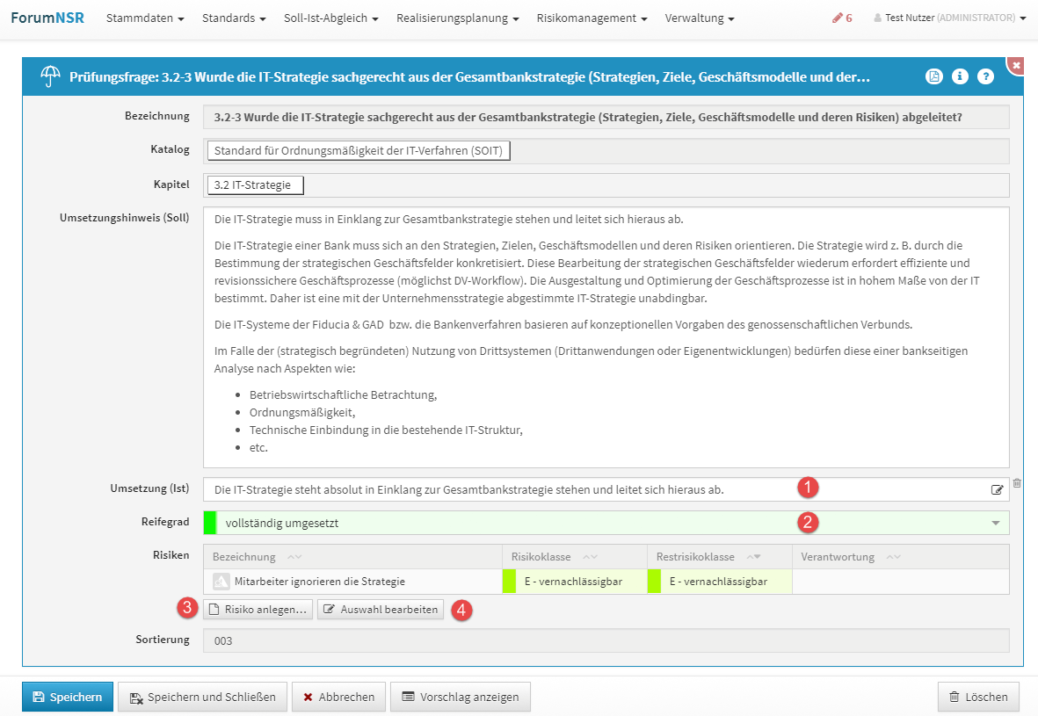Open the Soll-Ist-Abgleich menu
This screenshot has height=716, width=1038.
point(330,18)
